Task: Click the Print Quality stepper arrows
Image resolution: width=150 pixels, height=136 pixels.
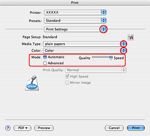Action: pos(123,70)
